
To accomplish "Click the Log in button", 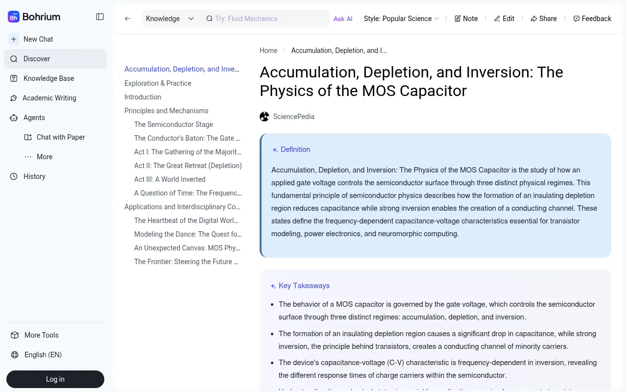I will coord(55,379).
